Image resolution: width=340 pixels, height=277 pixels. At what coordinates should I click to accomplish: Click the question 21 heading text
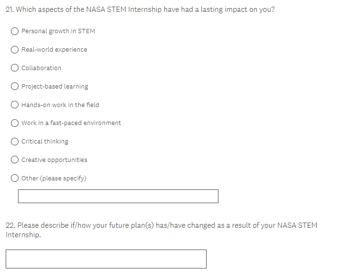coord(140,10)
